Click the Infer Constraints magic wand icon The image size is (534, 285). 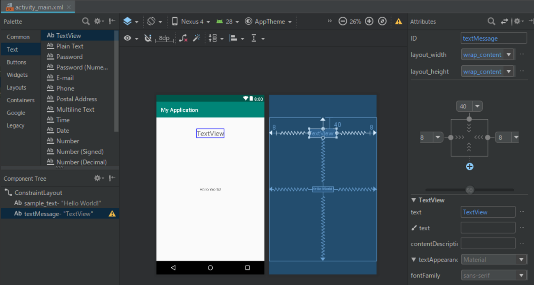point(197,38)
